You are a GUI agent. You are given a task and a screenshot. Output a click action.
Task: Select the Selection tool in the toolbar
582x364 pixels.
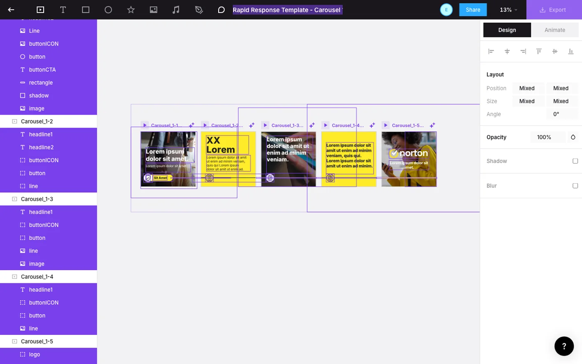point(40,10)
